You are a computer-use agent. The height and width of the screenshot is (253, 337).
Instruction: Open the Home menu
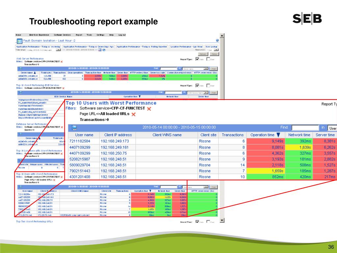(18, 35)
